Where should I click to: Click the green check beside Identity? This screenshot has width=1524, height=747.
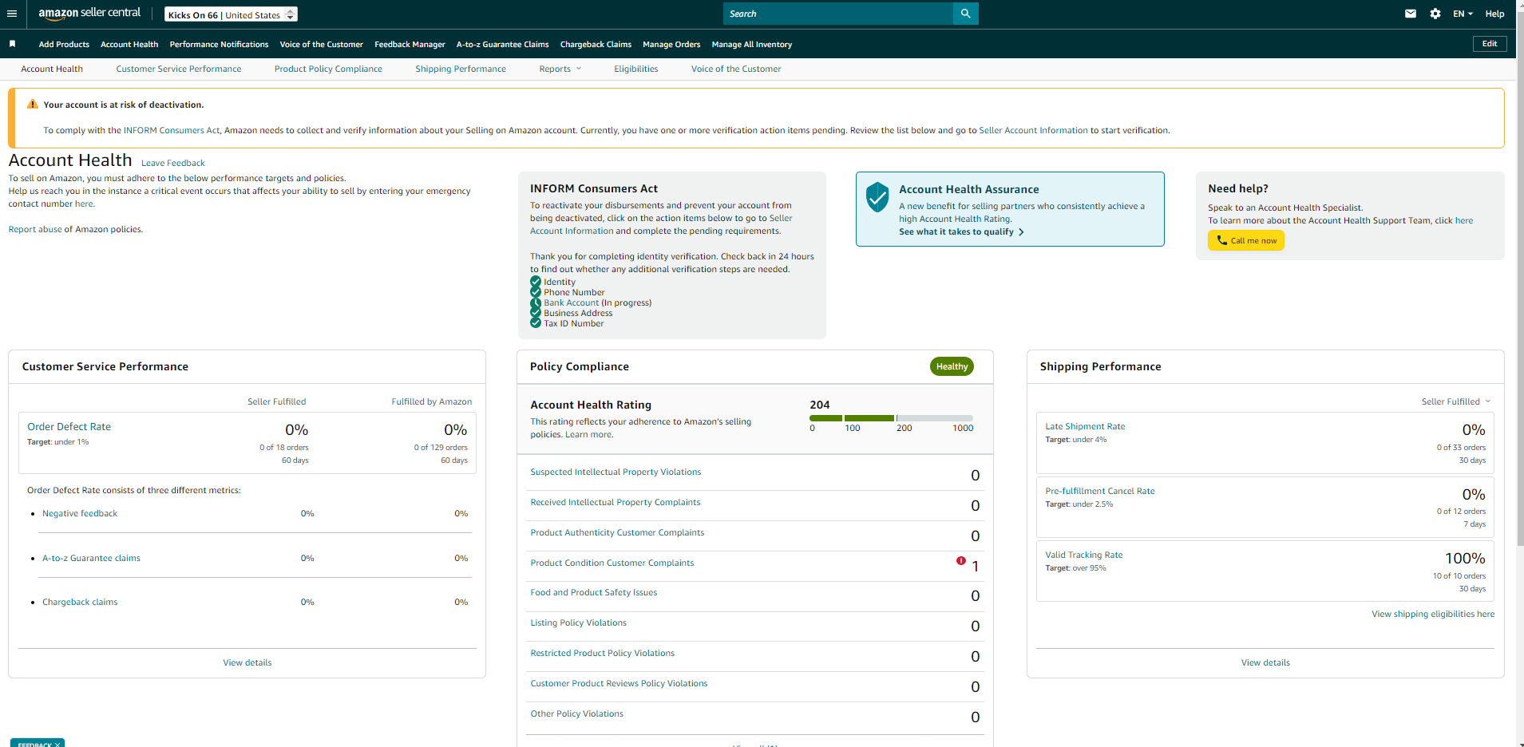(536, 282)
